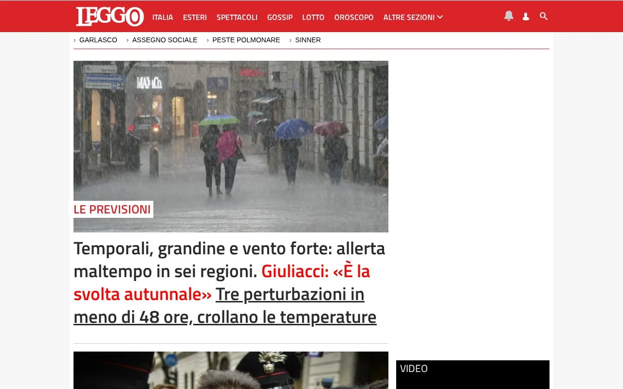Open the LOTTO section
The image size is (623, 389).
click(313, 18)
